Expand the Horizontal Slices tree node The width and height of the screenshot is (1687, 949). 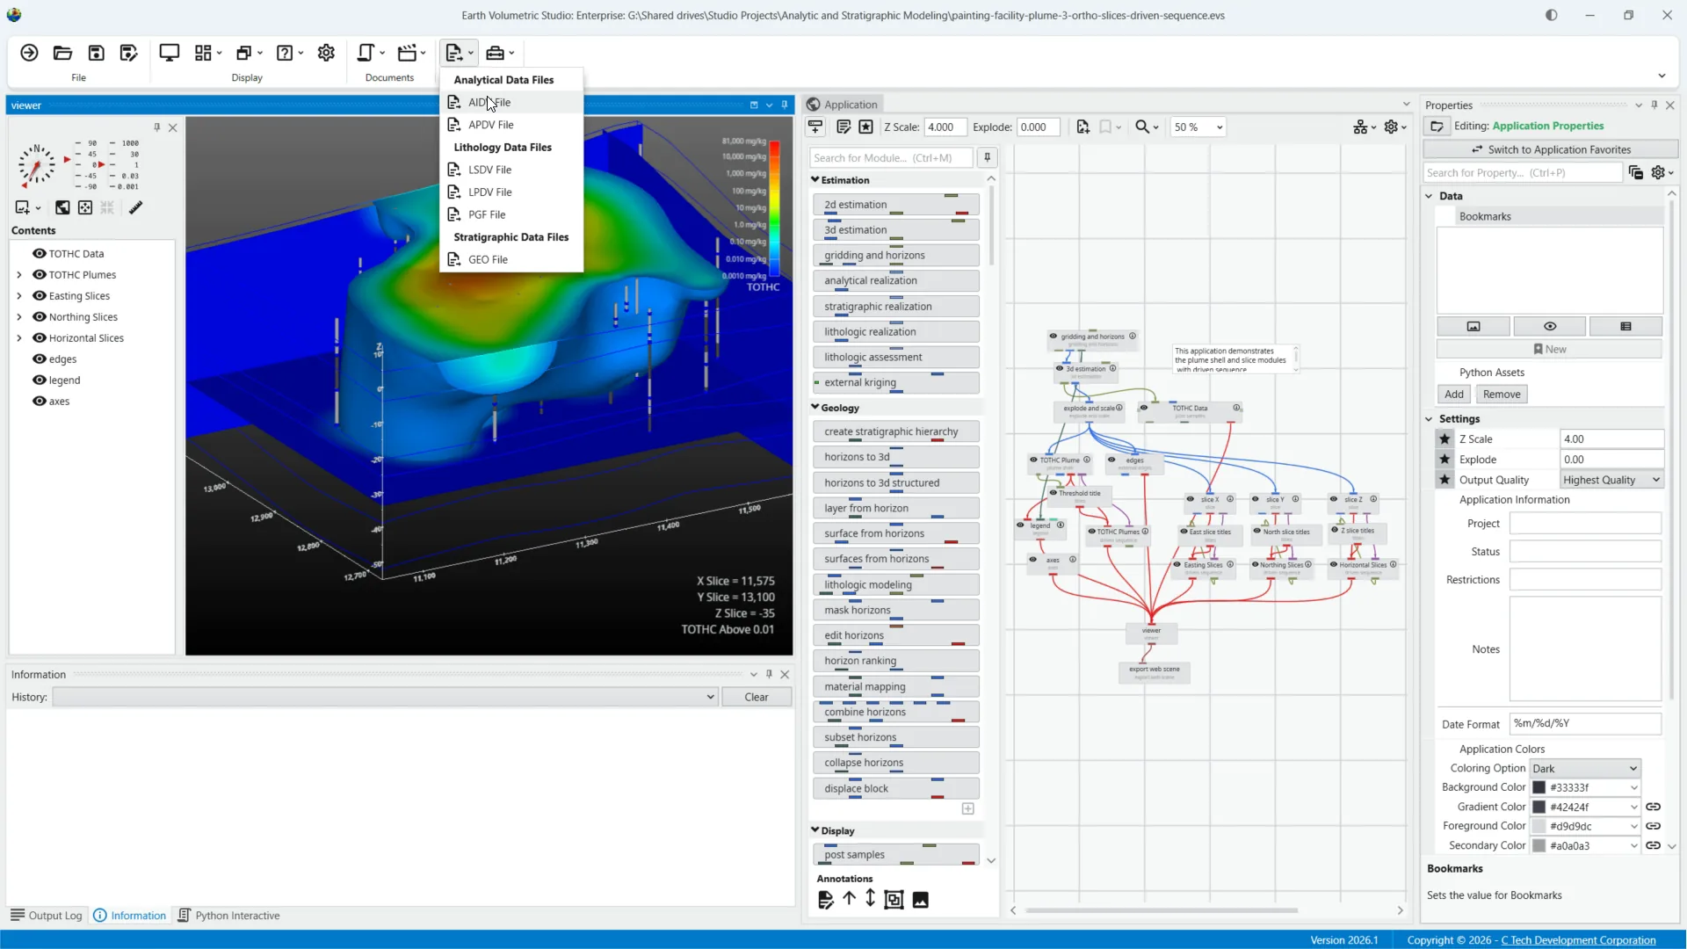click(x=19, y=337)
